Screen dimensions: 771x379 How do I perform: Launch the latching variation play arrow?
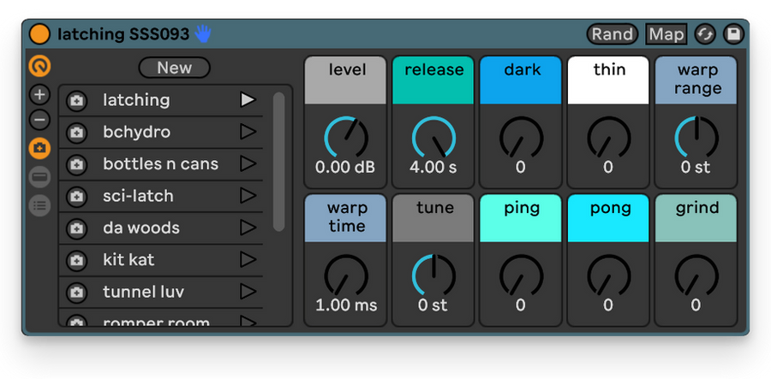248,99
